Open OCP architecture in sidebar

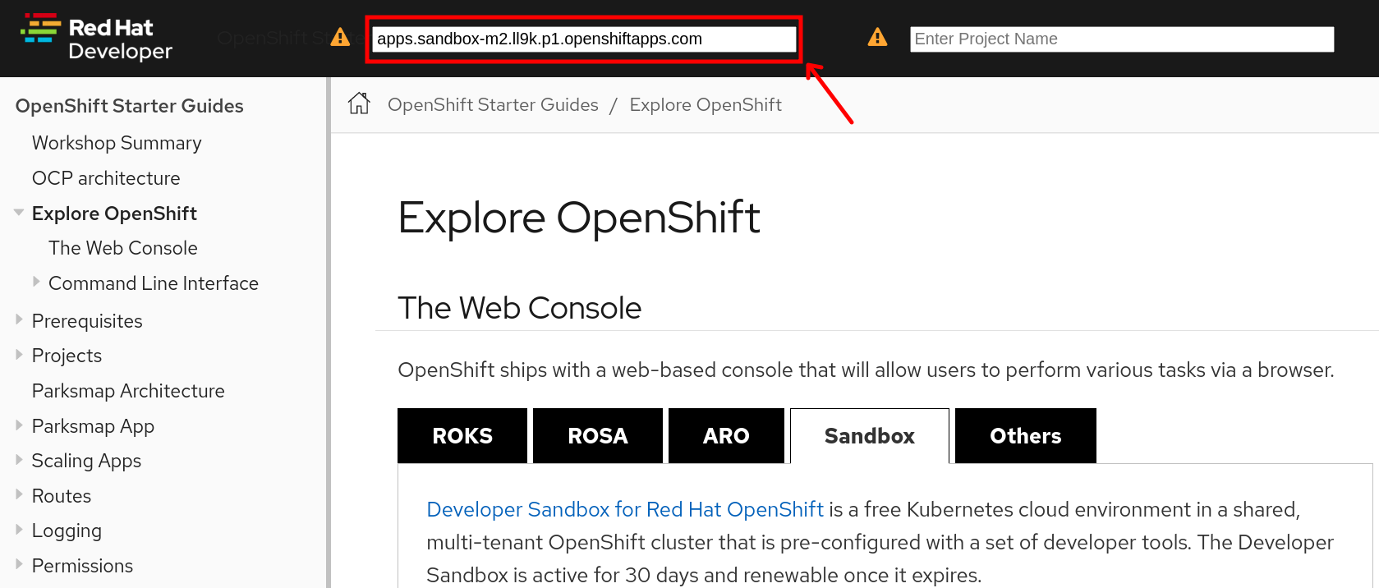106,178
